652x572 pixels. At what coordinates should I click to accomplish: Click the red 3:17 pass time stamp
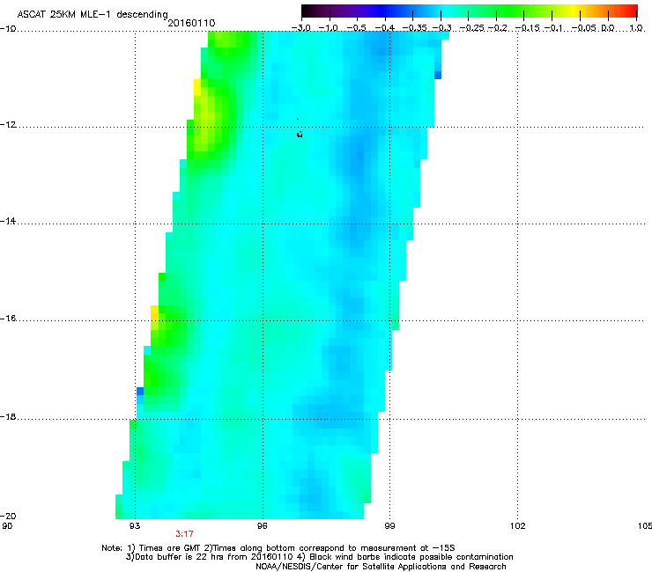[x=184, y=534]
